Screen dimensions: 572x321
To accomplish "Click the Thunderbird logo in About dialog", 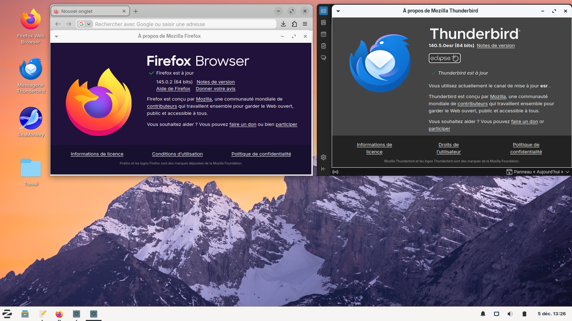I will 380,63.
